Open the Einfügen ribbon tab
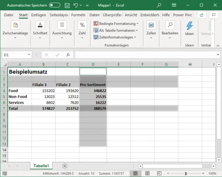Viewport: 222px width, 177px height. point(38,15)
